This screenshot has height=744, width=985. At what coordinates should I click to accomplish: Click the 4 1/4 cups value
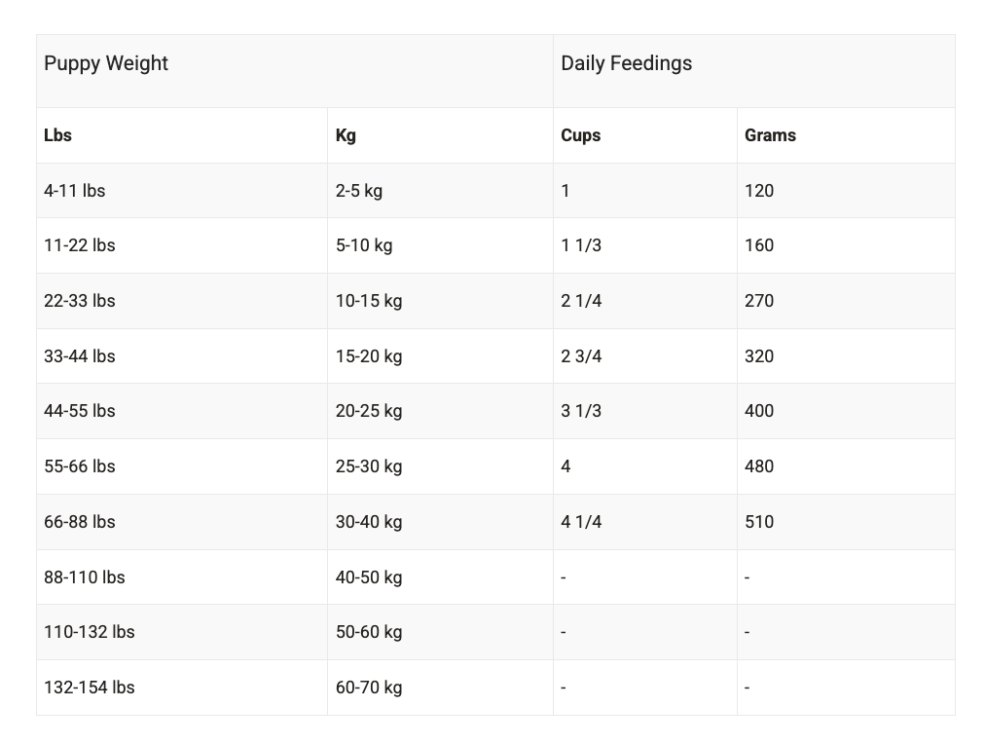(581, 522)
